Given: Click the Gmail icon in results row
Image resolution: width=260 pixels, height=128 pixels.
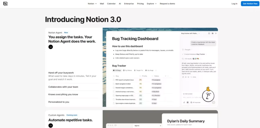Looking at the screenshot, I should click(x=198, y=59).
